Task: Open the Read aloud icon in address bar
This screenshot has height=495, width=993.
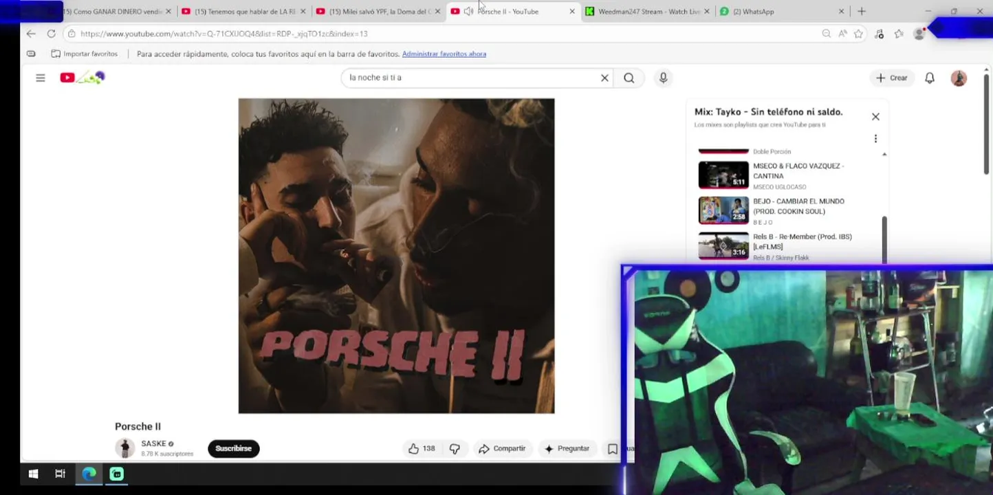Action: click(842, 34)
